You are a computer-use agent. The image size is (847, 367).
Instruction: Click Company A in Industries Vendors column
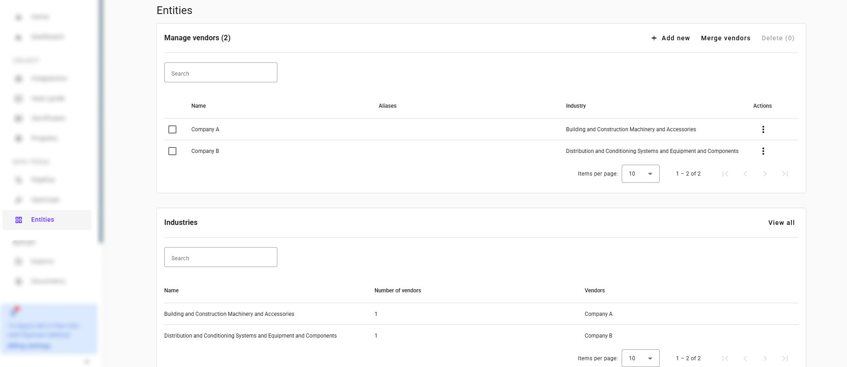(x=598, y=314)
